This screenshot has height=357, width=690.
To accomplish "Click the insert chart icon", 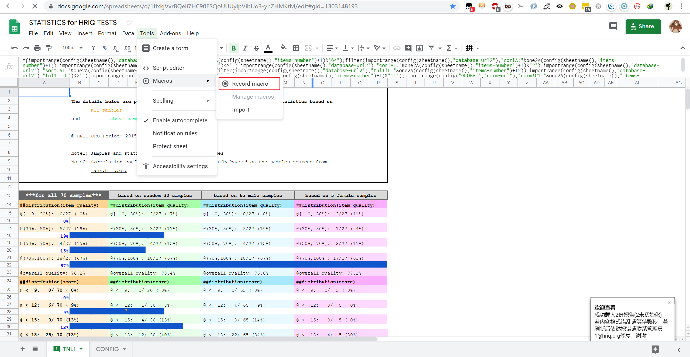I will pyautogui.click(x=419, y=48).
